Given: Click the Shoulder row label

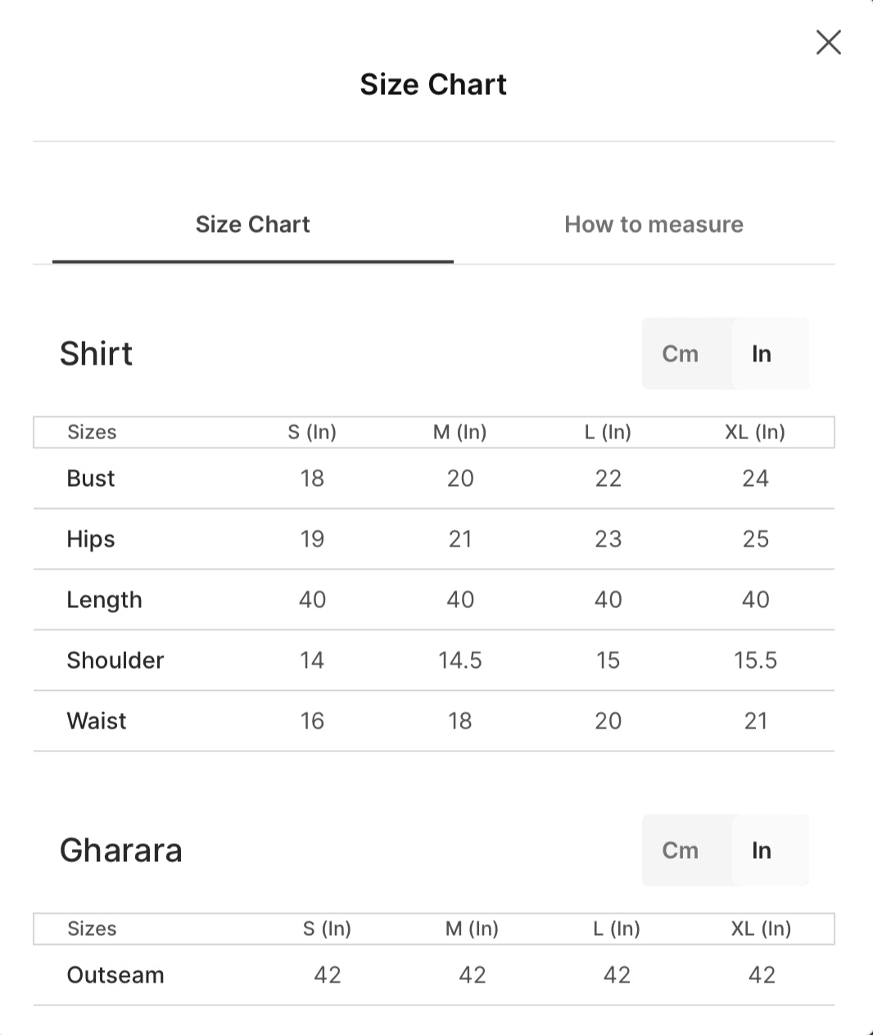Looking at the screenshot, I should pos(115,660).
